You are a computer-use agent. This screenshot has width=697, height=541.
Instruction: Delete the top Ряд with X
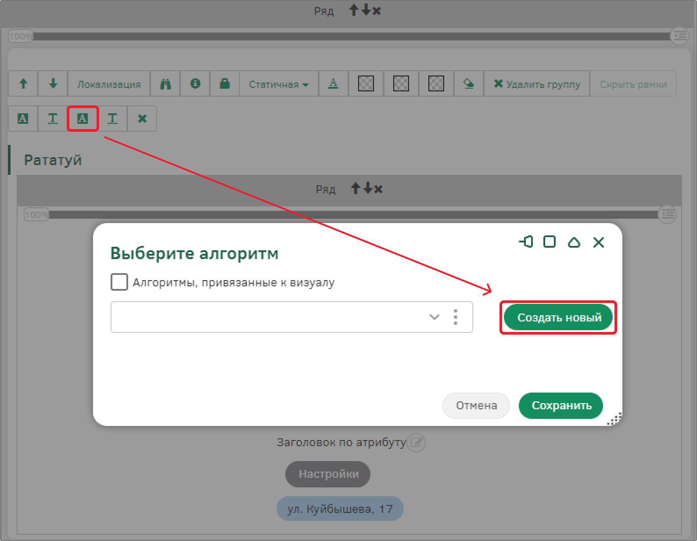click(377, 11)
